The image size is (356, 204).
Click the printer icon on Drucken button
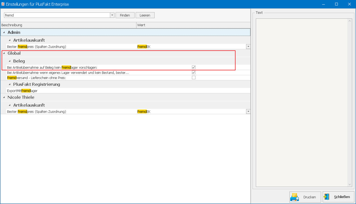(x=295, y=197)
